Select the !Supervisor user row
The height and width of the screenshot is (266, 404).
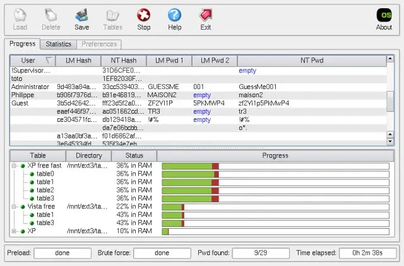tap(198, 70)
